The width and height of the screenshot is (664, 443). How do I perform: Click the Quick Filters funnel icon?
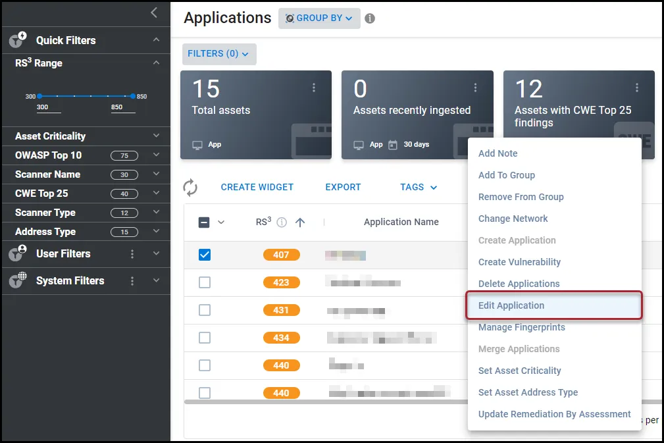(18, 39)
